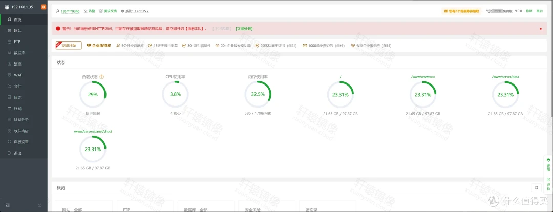This screenshot has width=553, height=212.
Task: Click the CPU使用率 3.8% gauge
Action: (x=175, y=94)
